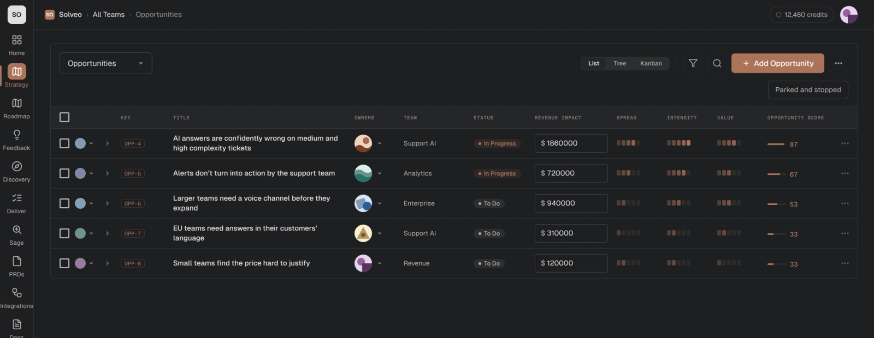Viewport: 874px width, 338px height.
Task: Open the Home sidebar icon
Action: [x=17, y=40]
